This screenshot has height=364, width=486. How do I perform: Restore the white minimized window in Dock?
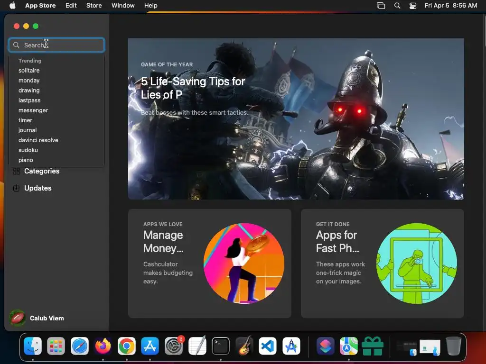430,347
